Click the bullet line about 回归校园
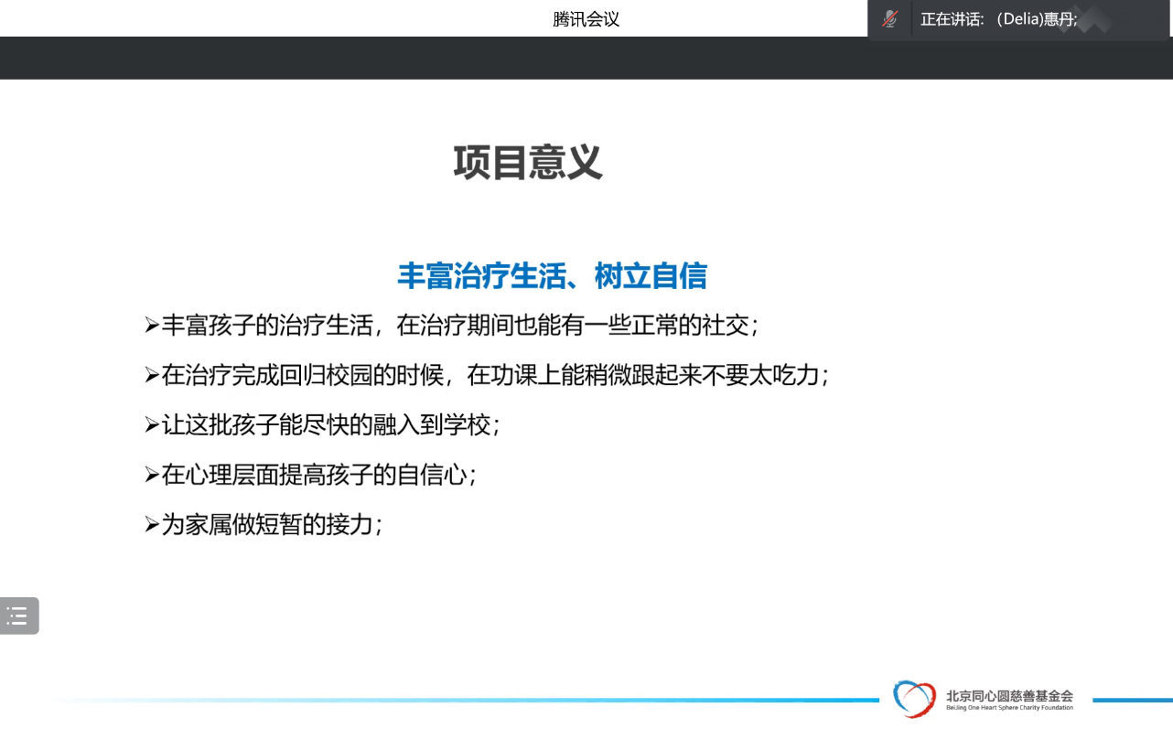Viewport: 1173px width, 739px height. (x=494, y=375)
